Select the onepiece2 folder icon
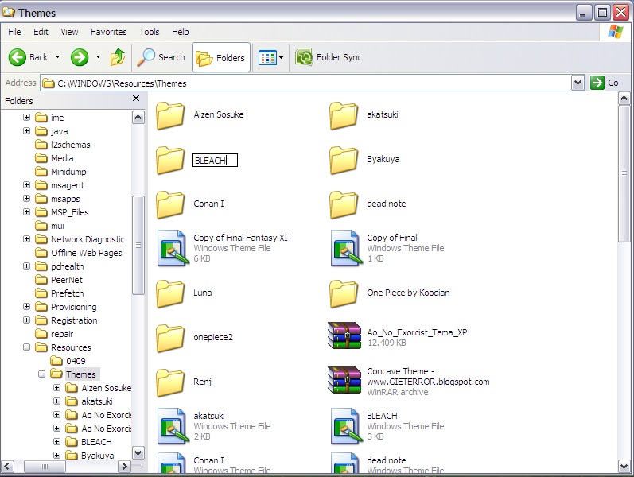Screen dimensions: 634x477 tap(170, 338)
